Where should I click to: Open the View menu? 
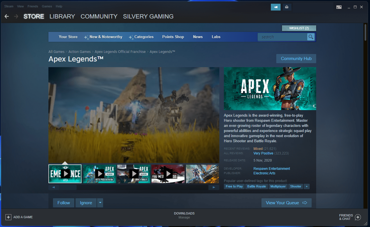(x=21, y=6)
